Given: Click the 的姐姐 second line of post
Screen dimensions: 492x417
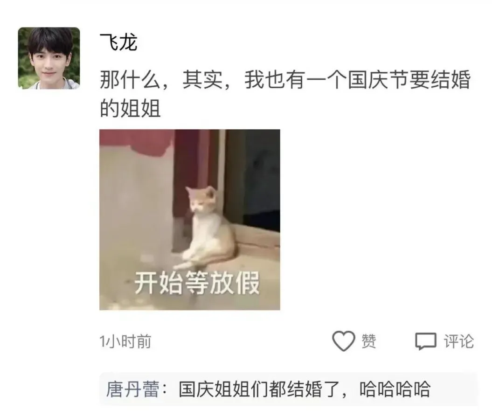Looking at the screenshot, I should click(x=130, y=108).
